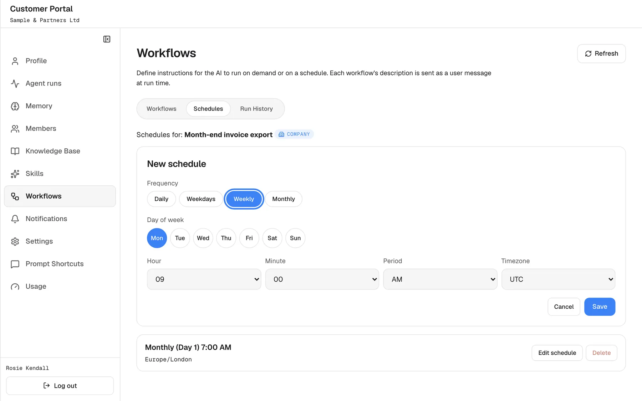Toggle Tue day of week

click(180, 238)
